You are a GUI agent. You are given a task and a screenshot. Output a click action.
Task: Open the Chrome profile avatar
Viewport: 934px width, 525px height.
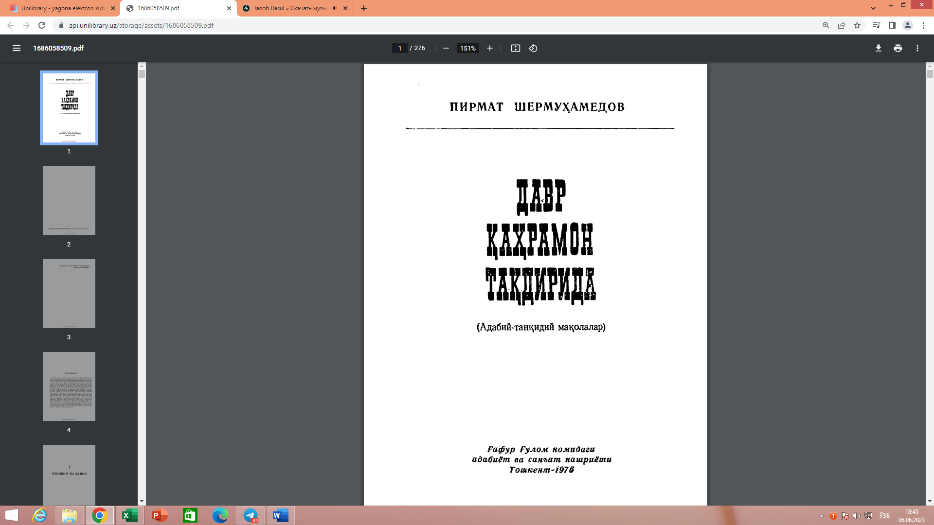pos(908,25)
